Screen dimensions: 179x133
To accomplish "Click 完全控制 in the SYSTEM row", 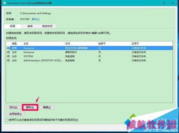I will pos(70,56).
